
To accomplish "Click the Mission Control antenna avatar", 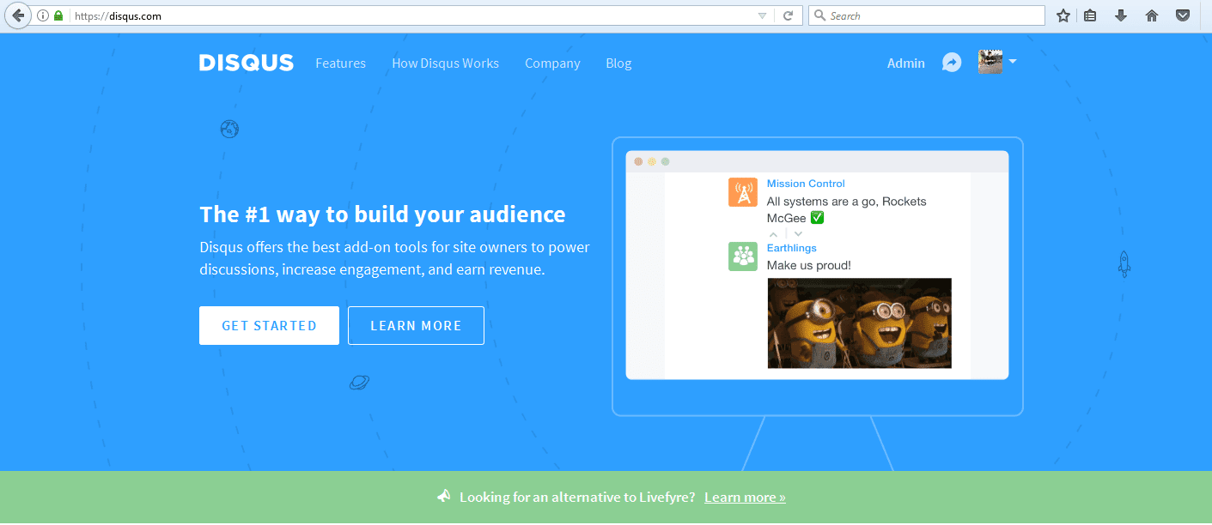I will (x=743, y=192).
